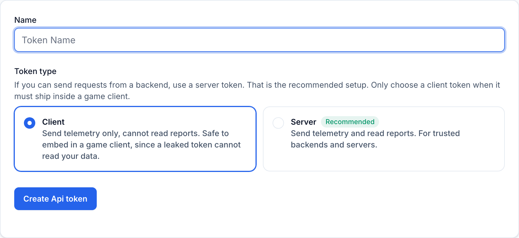Select the Client token radio button

click(x=30, y=123)
